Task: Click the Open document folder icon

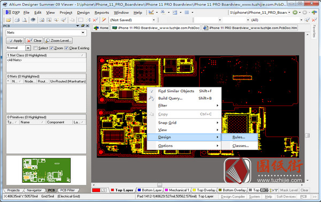Action: click(x=9, y=20)
